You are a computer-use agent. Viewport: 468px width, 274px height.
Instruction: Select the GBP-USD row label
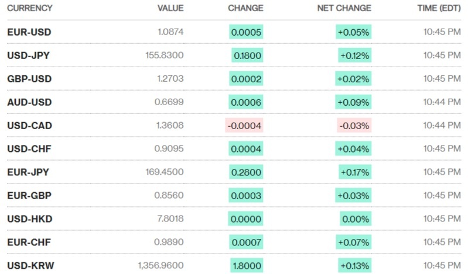[29, 79]
